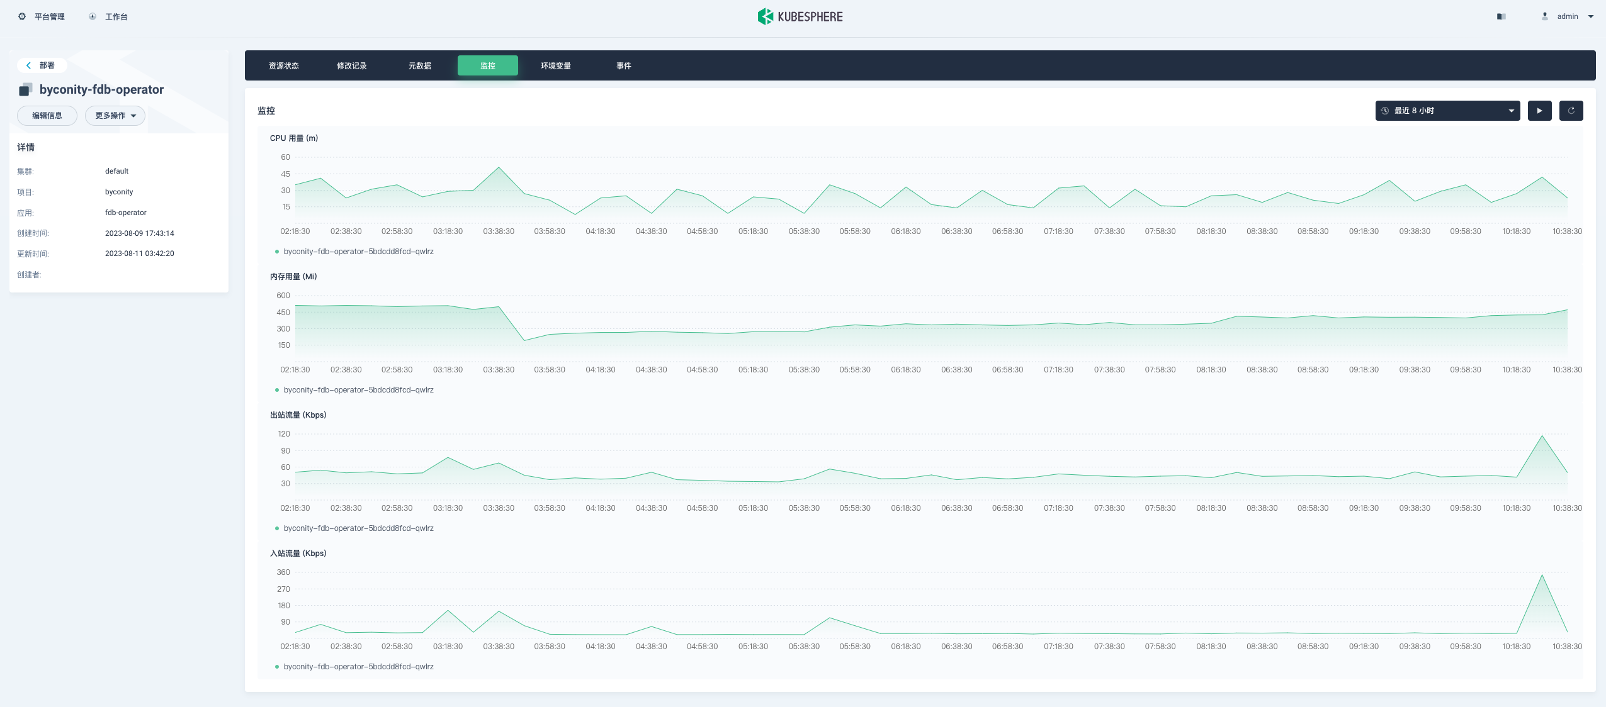Click the outbound traffic peak on chart
Screen dimensions: 1606x707
pos(1542,436)
